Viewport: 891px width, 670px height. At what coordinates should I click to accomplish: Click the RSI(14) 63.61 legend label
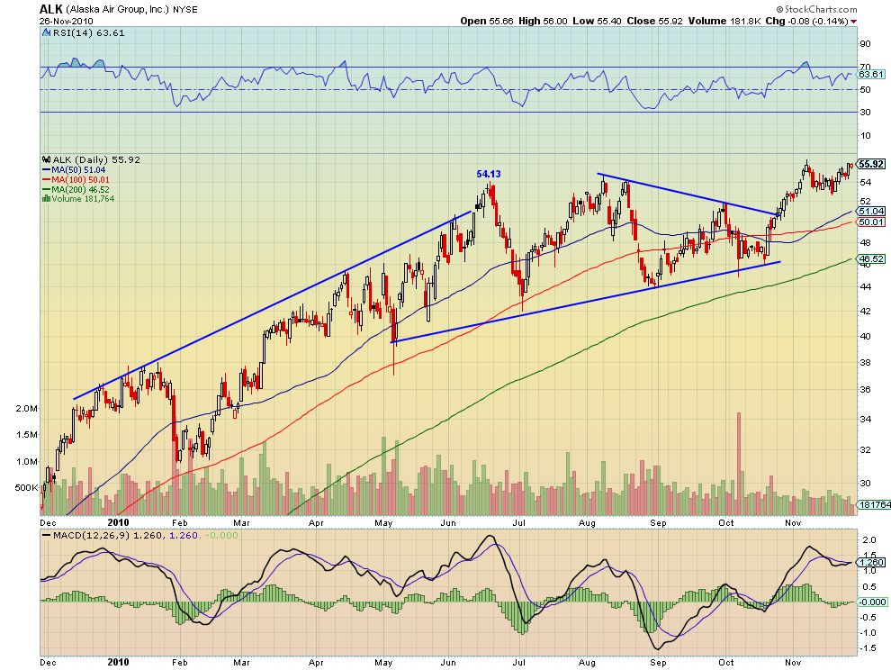pos(88,33)
